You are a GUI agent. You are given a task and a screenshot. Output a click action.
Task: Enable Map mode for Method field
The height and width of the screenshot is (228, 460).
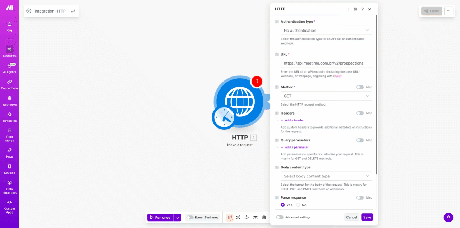click(359, 87)
